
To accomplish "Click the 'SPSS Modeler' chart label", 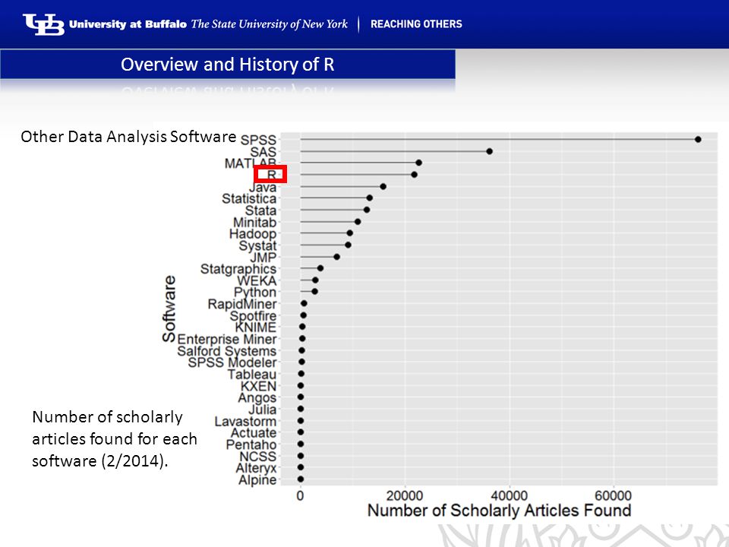I will coord(232,363).
